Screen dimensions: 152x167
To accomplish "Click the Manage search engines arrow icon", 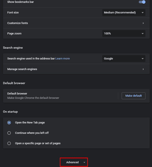I will 143,69.
